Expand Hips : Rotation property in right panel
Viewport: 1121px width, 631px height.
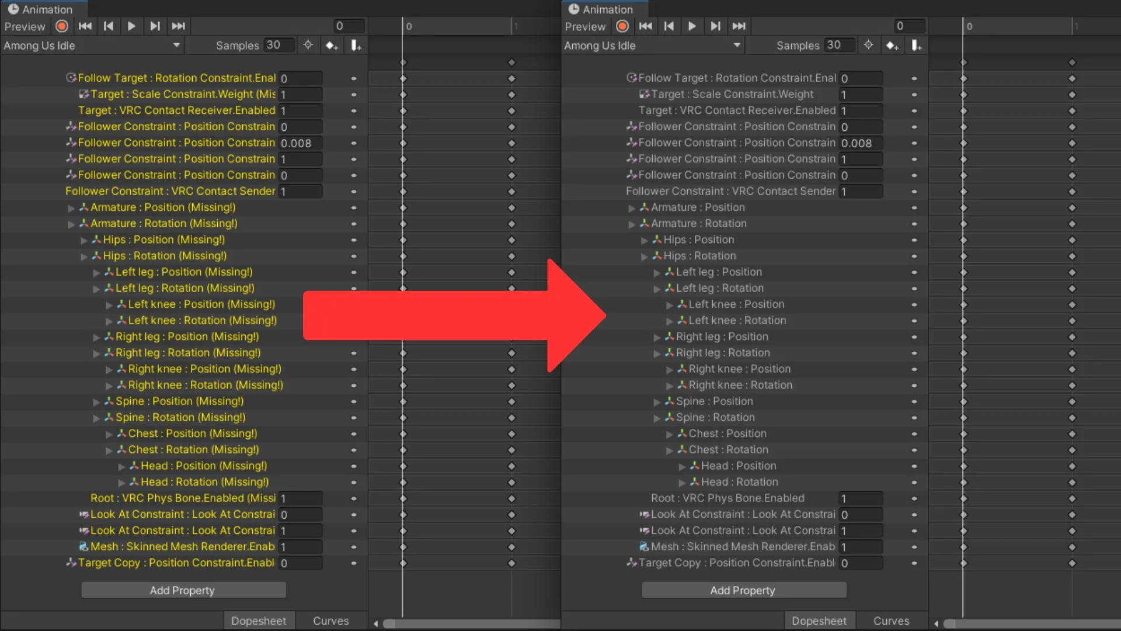click(645, 256)
